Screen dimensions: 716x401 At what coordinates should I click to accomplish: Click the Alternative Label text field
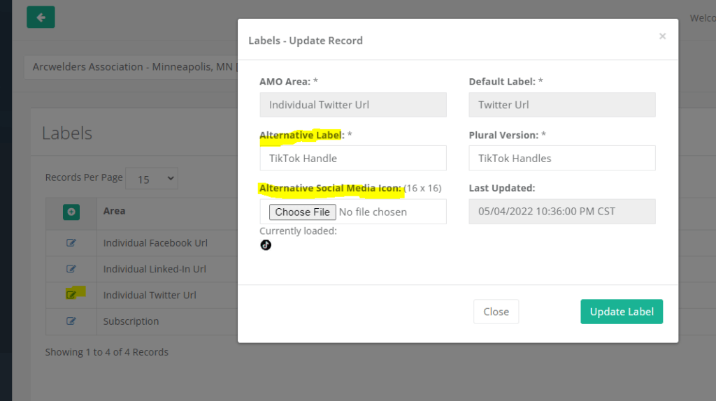[352, 158]
